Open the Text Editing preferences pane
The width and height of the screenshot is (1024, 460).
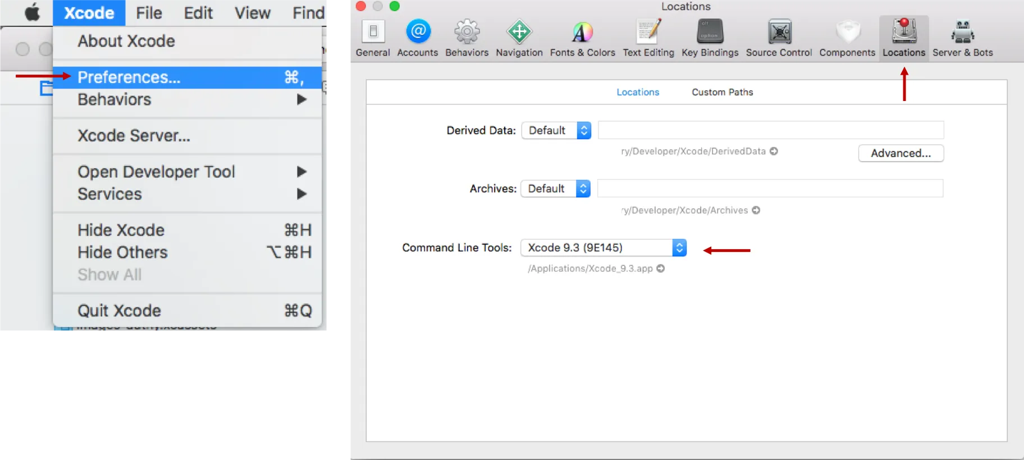[648, 38]
